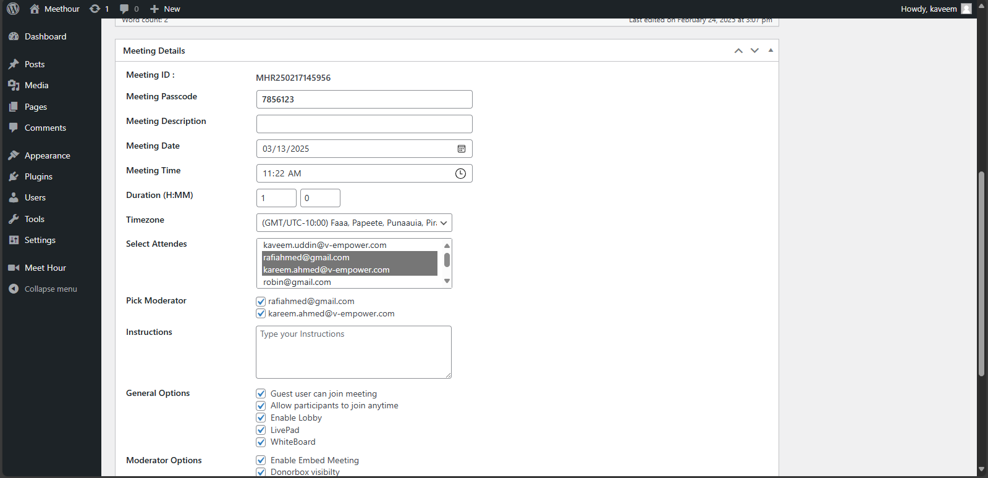The height and width of the screenshot is (478, 988).
Task: Uncheck kareem.ahmed@v-empower.com as moderator
Action: coord(261,314)
